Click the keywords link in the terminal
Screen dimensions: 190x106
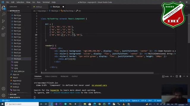click(x=55, y=90)
